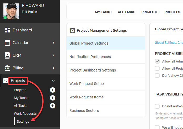Viewport: 183px width, 129px height.
Task: Click the Billing bank icon
Action: 7,68
